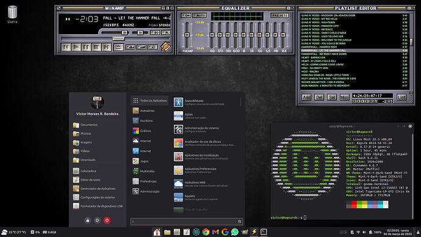Image resolution: width=421 pixels, height=237 pixels.
Task: Toggle the EQ window button in Winamp
Action: click(154, 33)
